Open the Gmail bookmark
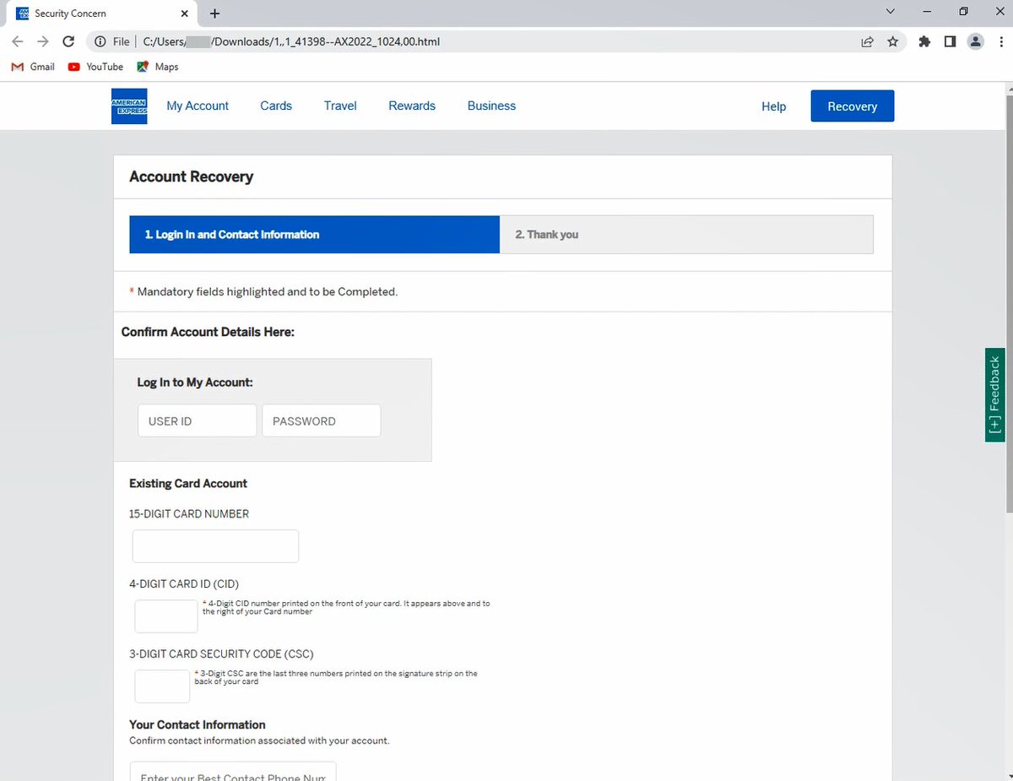This screenshot has width=1013, height=781. 34,67
